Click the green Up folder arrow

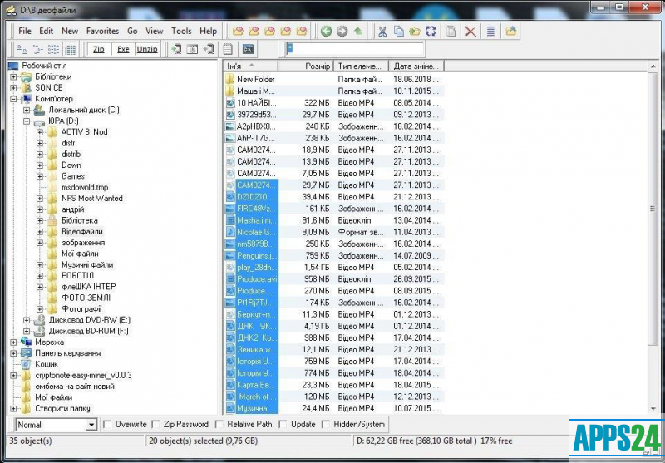pos(357,31)
